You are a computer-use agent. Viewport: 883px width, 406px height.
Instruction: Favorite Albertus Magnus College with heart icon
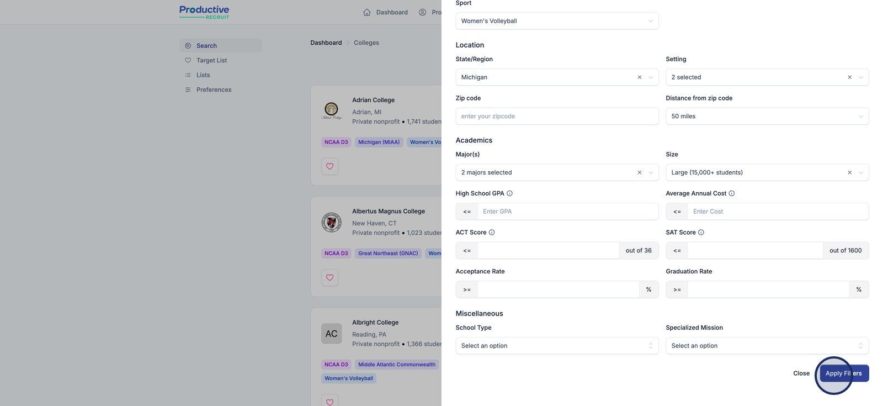[329, 277]
